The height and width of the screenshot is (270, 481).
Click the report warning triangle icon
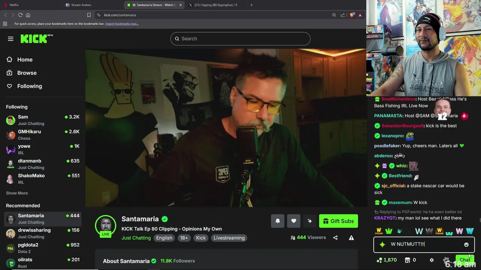click(351, 238)
